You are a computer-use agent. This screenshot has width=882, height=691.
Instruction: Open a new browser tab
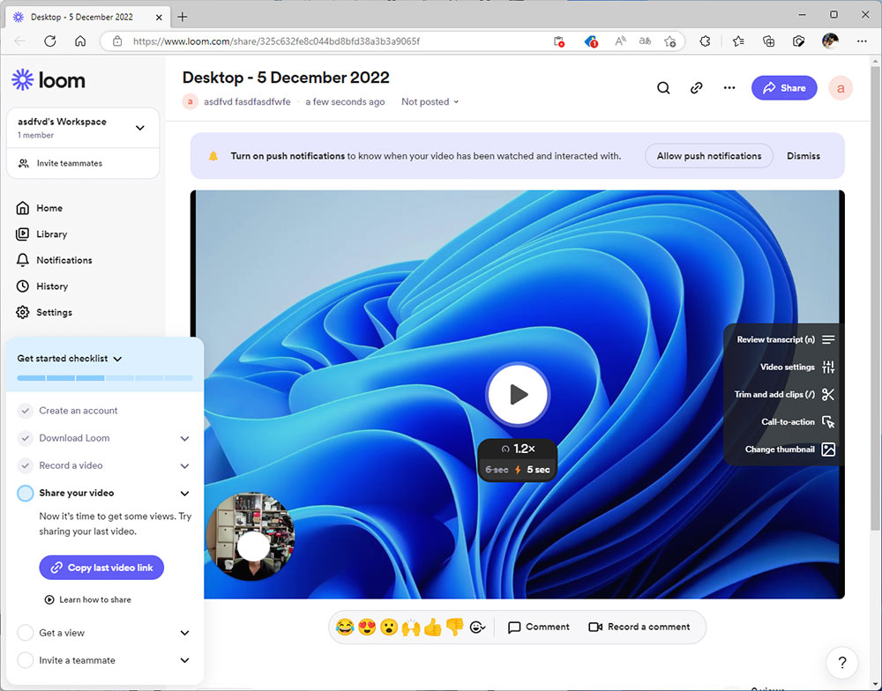pos(183,17)
